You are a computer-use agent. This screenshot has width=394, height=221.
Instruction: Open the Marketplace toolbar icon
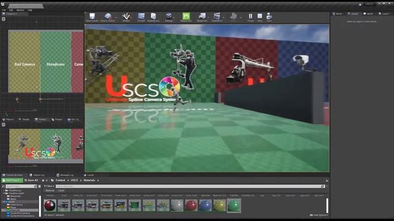[x=153, y=17]
